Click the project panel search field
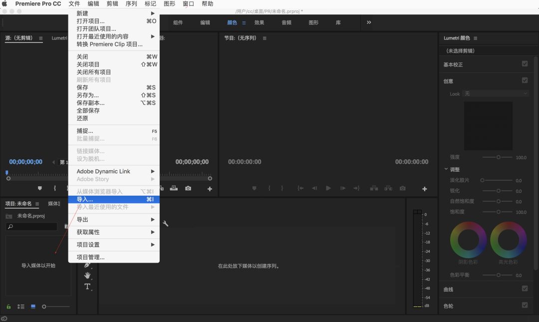Image resolution: width=539 pixels, height=322 pixels. tap(32, 227)
